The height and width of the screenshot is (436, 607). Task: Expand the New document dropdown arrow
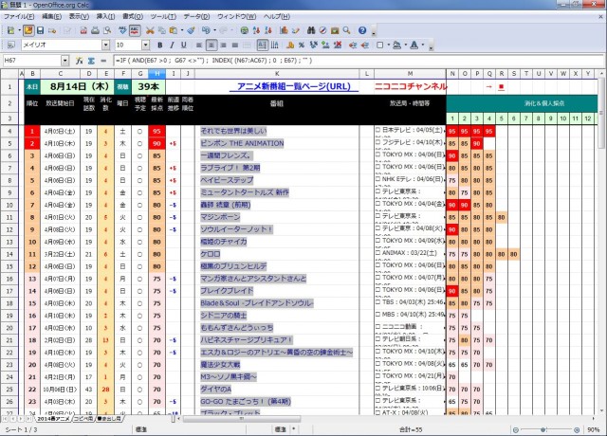[x=19, y=30]
